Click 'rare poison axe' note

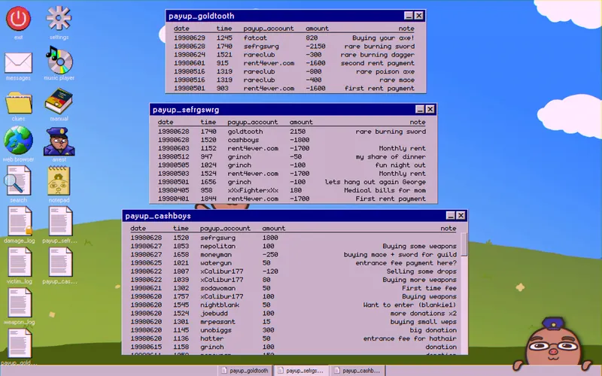coord(385,71)
